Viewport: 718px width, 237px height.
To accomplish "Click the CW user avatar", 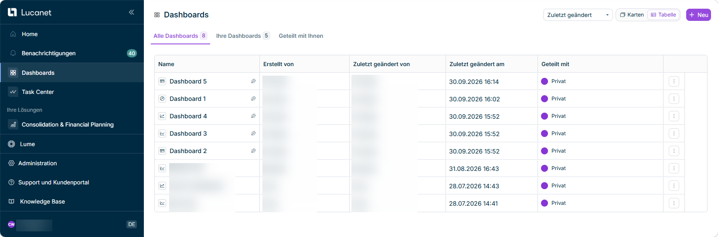I will tap(11, 224).
